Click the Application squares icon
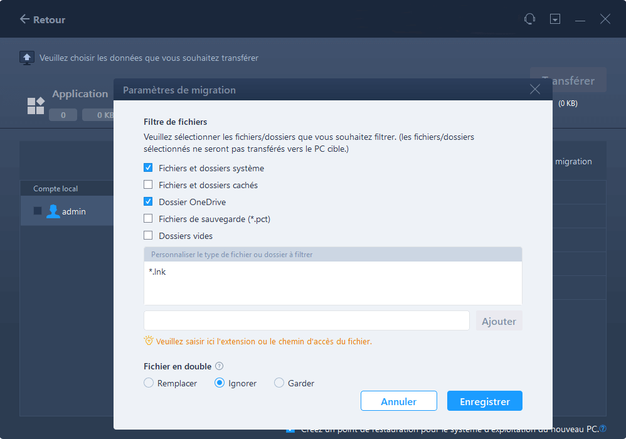The height and width of the screenshot is (439, 626). 36,106
